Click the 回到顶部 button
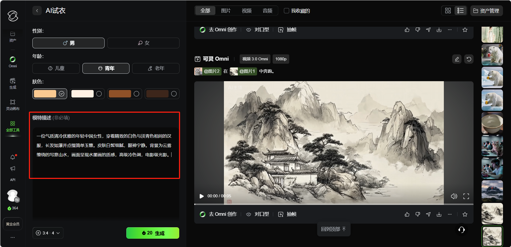The image size is (511, 247). pos(334,229)
